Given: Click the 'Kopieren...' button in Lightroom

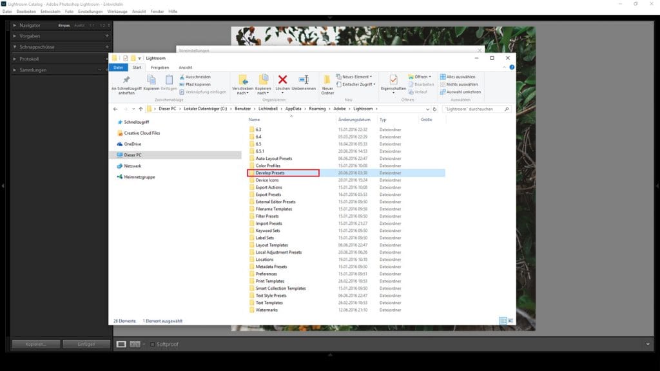Looking at the screenshot, I should click(x=36, y=344).
